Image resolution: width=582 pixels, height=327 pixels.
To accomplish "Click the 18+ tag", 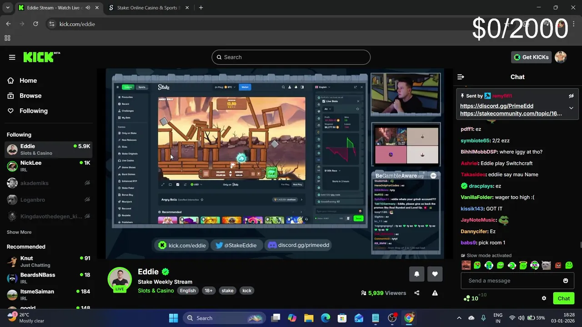I will pos(208,291).
